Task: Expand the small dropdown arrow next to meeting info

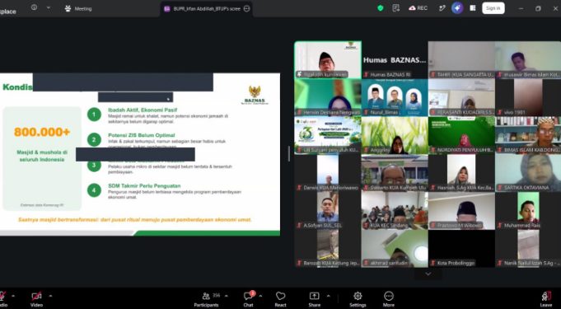Action: pyautogui.click(x=49, y=7)
